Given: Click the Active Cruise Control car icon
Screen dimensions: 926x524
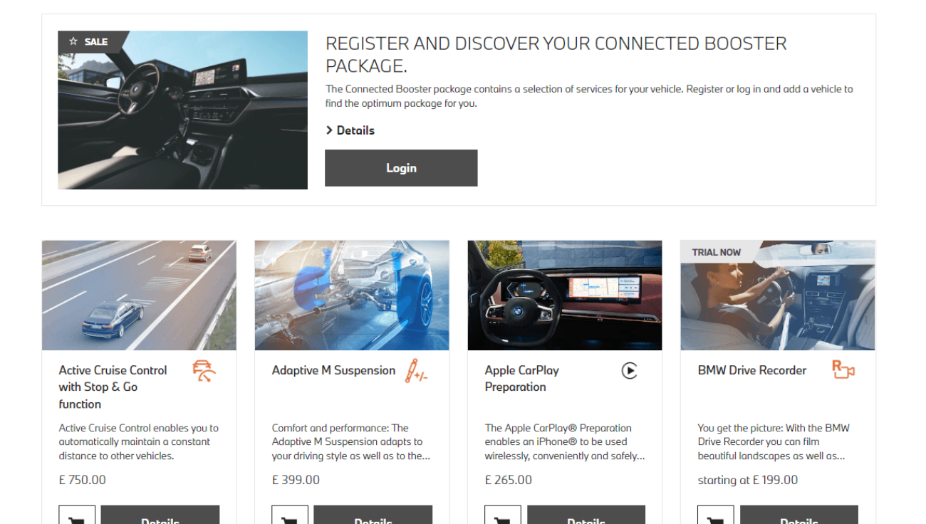Looking at the screenshot, I should pyautogui.click(x=204, y=371).
